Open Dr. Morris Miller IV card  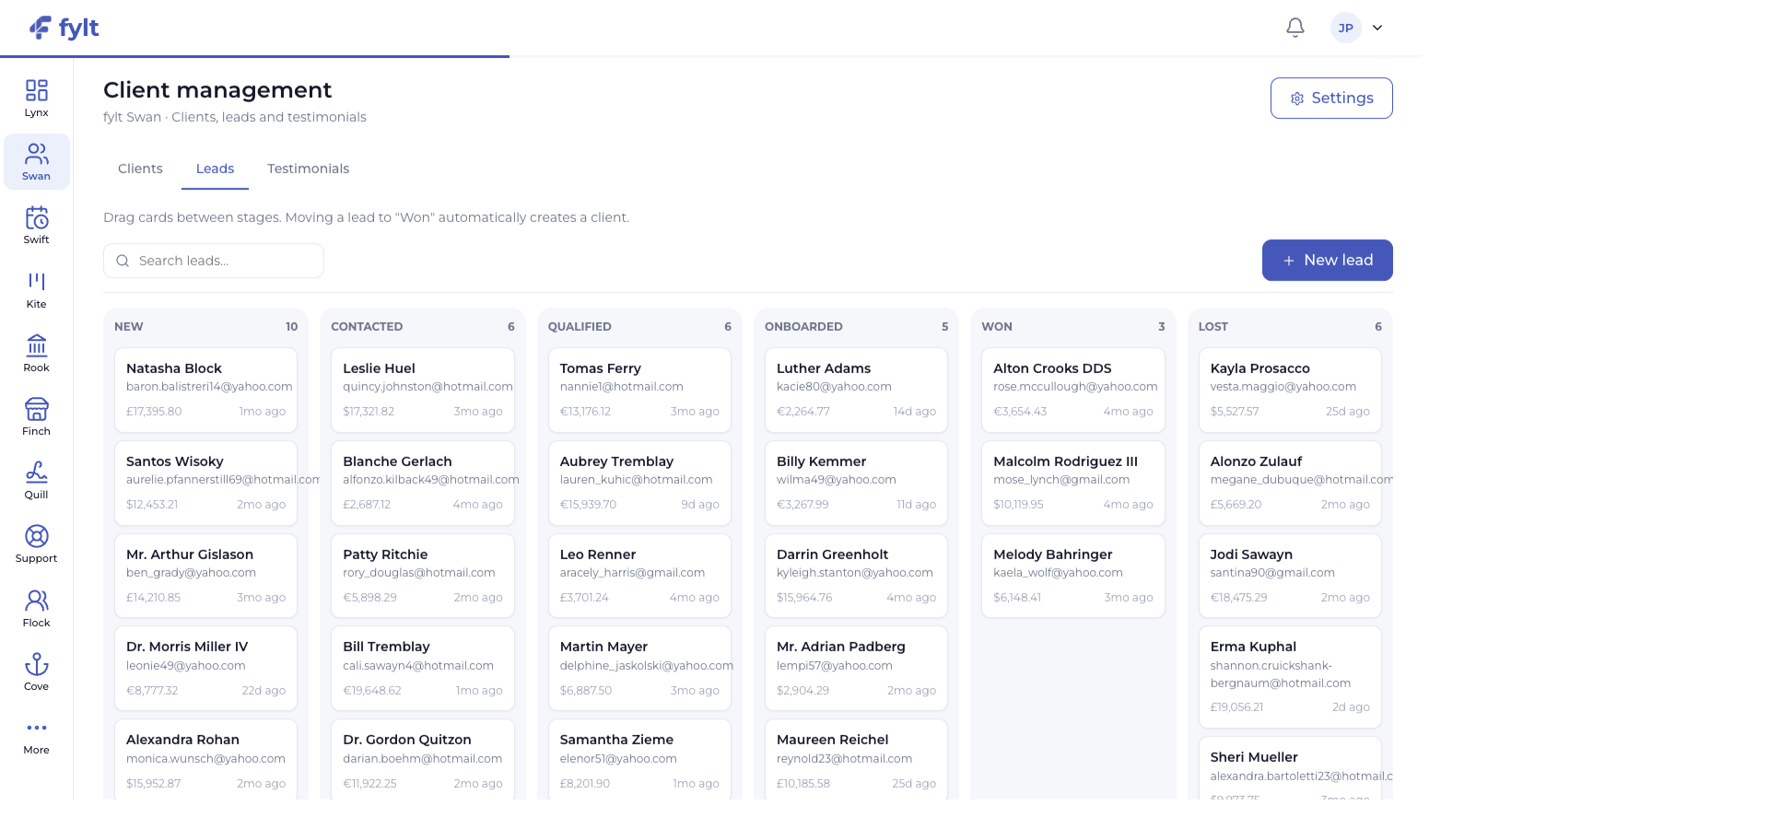coord(205,668)
